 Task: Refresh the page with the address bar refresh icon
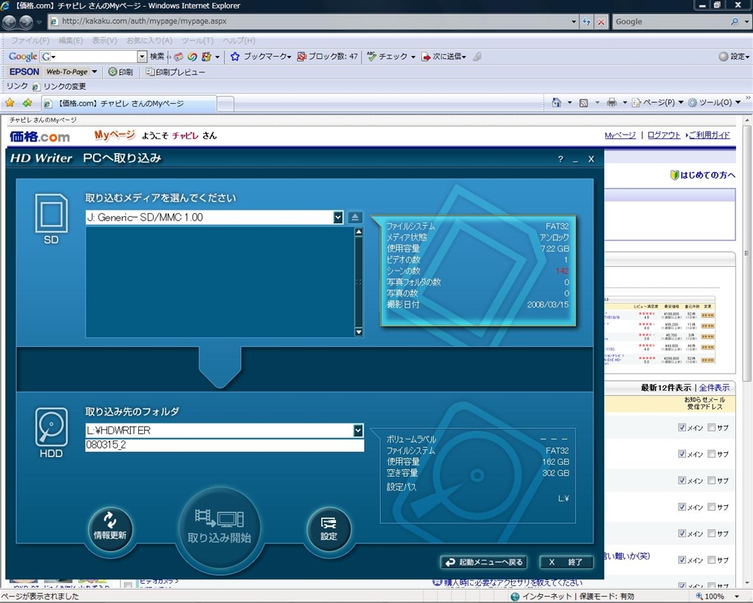point(586,21)
